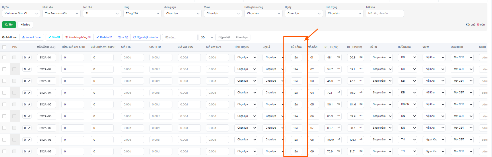Viewport: 492px width, 157px height.
Task: Edit row S112A-06 with pencil icon
Action: point(29,116)
